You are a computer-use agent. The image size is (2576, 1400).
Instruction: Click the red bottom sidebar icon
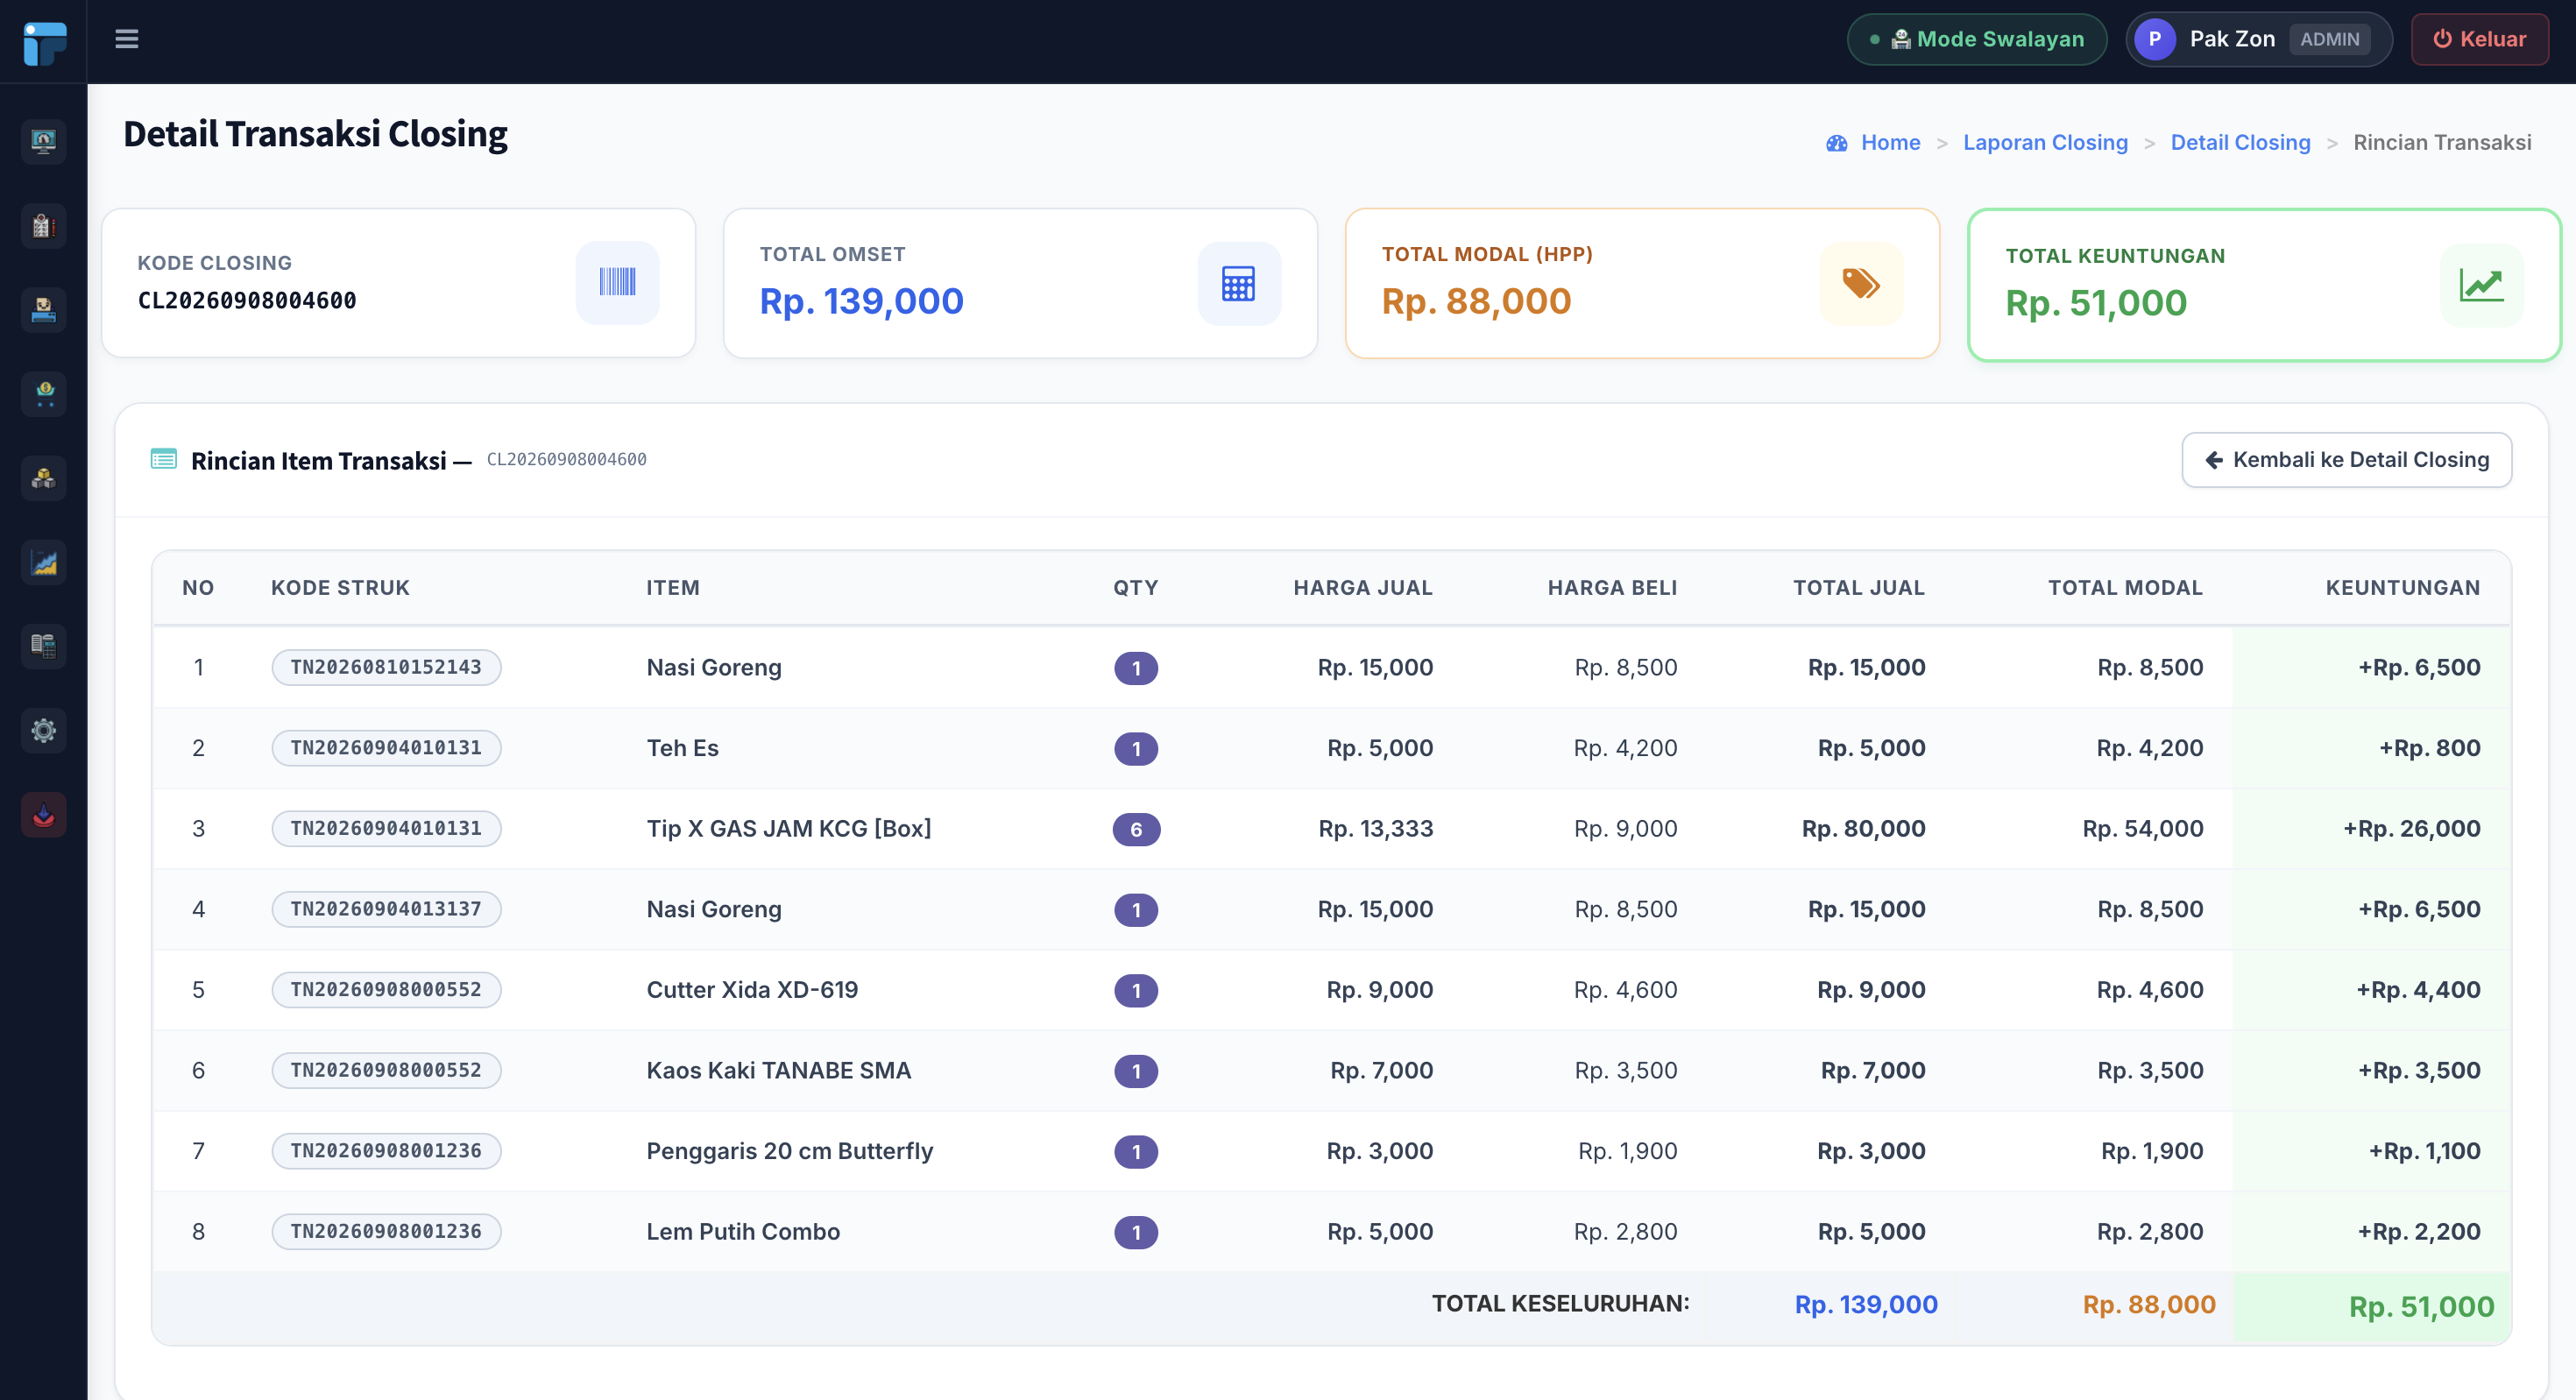pos(43,815)
